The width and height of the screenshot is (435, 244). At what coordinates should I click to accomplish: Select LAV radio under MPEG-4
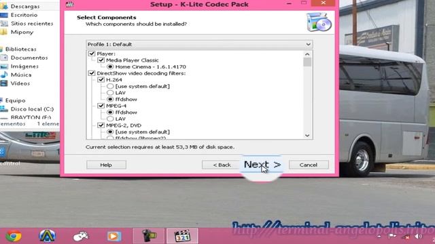pyautogui.click(x=110, y=119)
